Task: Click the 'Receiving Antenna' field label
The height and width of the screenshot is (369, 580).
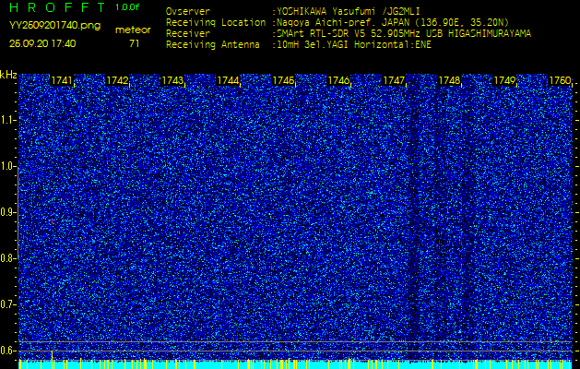Action: pyautogui.click(x=213, y=45)
